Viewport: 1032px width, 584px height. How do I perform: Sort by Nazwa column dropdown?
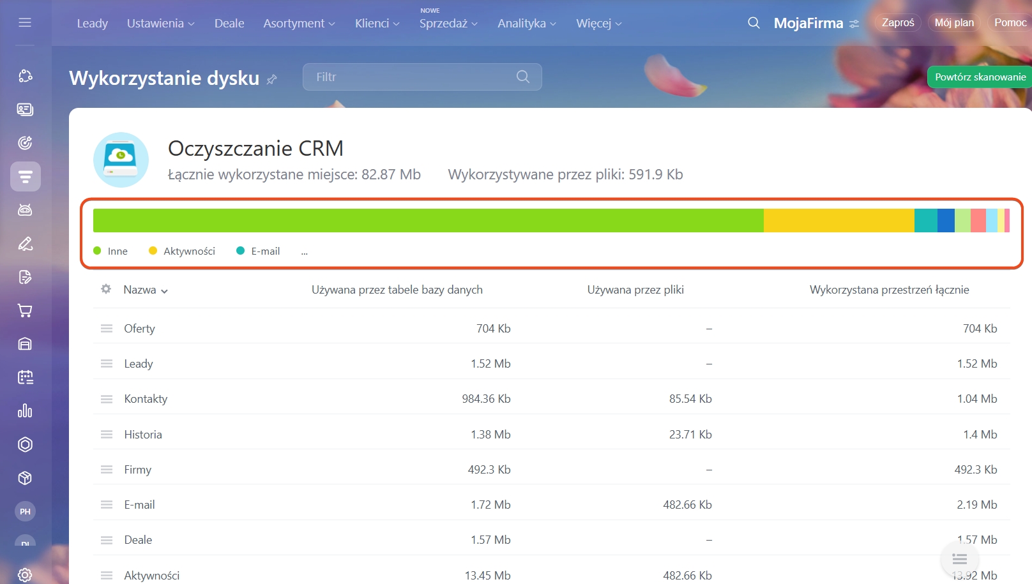click(x=146, y=290)
